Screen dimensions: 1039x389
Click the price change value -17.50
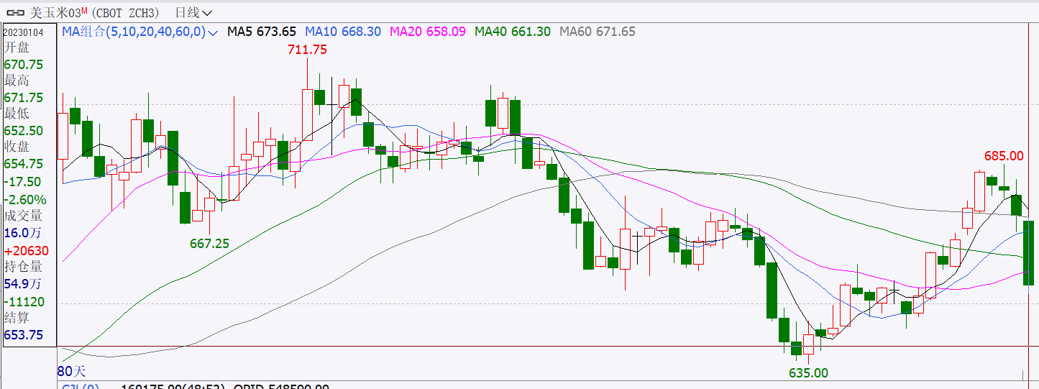(x=22, y=181)
